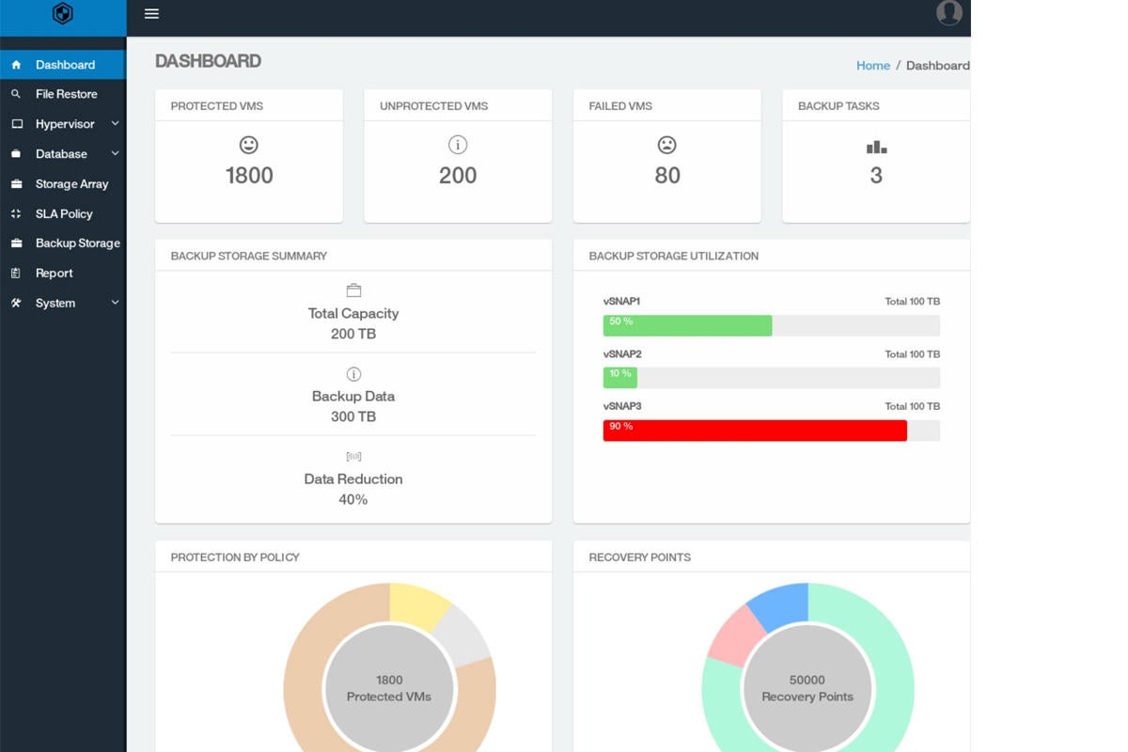Open the Dashboard menu item

(62, 65)
